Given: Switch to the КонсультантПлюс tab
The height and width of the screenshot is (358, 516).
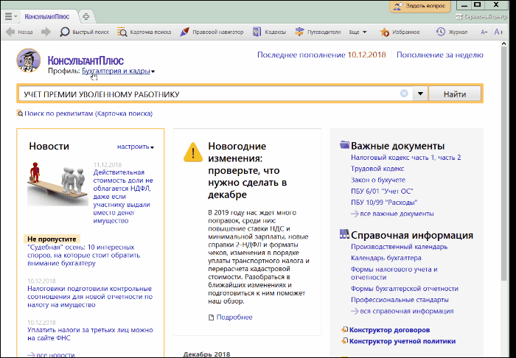Looking at the screenshot, I should click(x=47, y=16).
